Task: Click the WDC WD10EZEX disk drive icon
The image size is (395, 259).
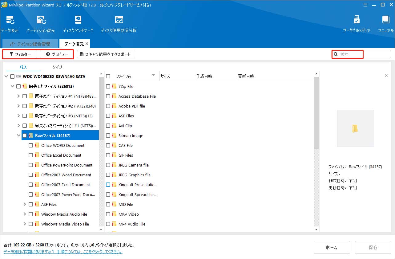Action: 18,77
